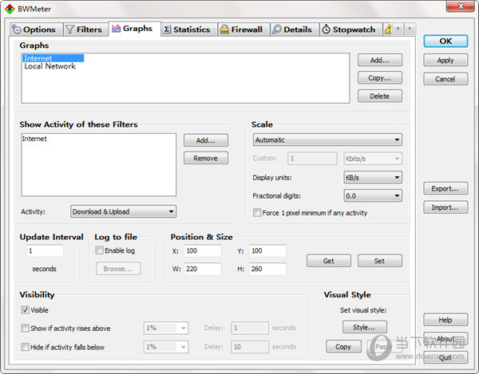Click the Custom scale value field
The height and width of the screenshot is (374, 479).
(312, 159)
